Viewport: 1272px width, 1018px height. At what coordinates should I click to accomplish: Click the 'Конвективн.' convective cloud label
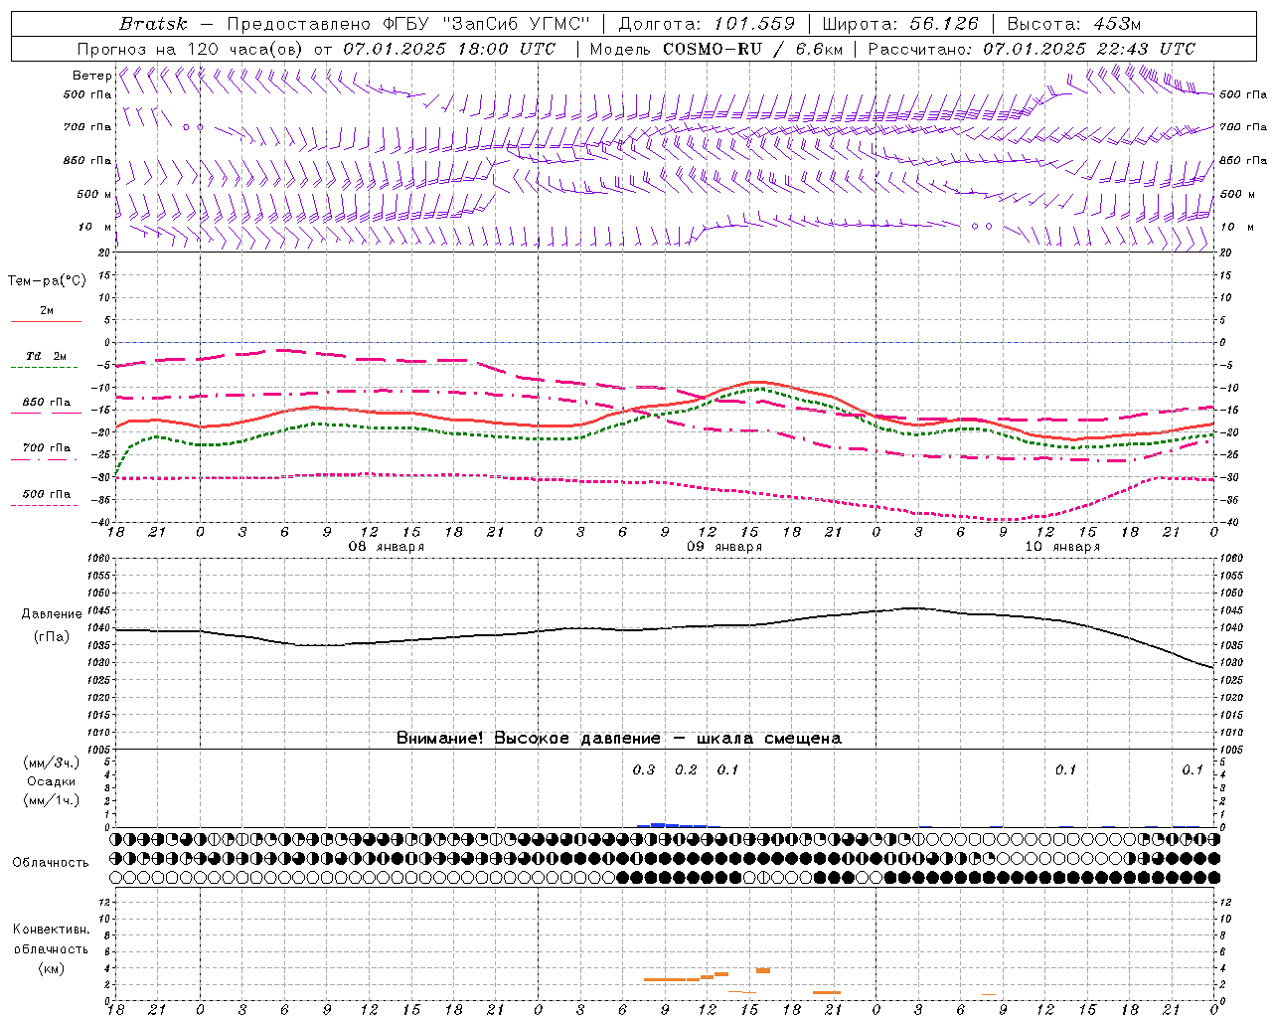point(51,930)
